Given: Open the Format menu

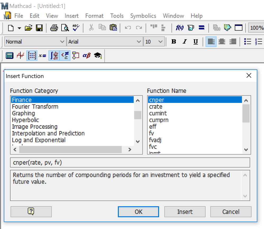Looking at the screenshot, I should (94, 16).
